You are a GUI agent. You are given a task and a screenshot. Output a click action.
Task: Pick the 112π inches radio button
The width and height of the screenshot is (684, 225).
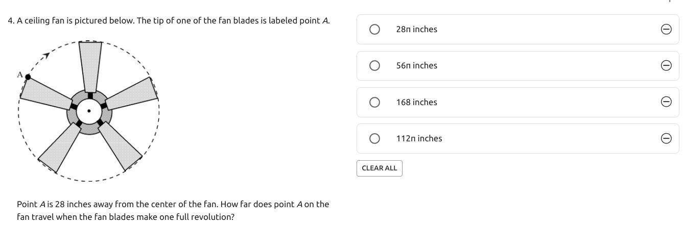pyautogui.click(x=374, y=138)
